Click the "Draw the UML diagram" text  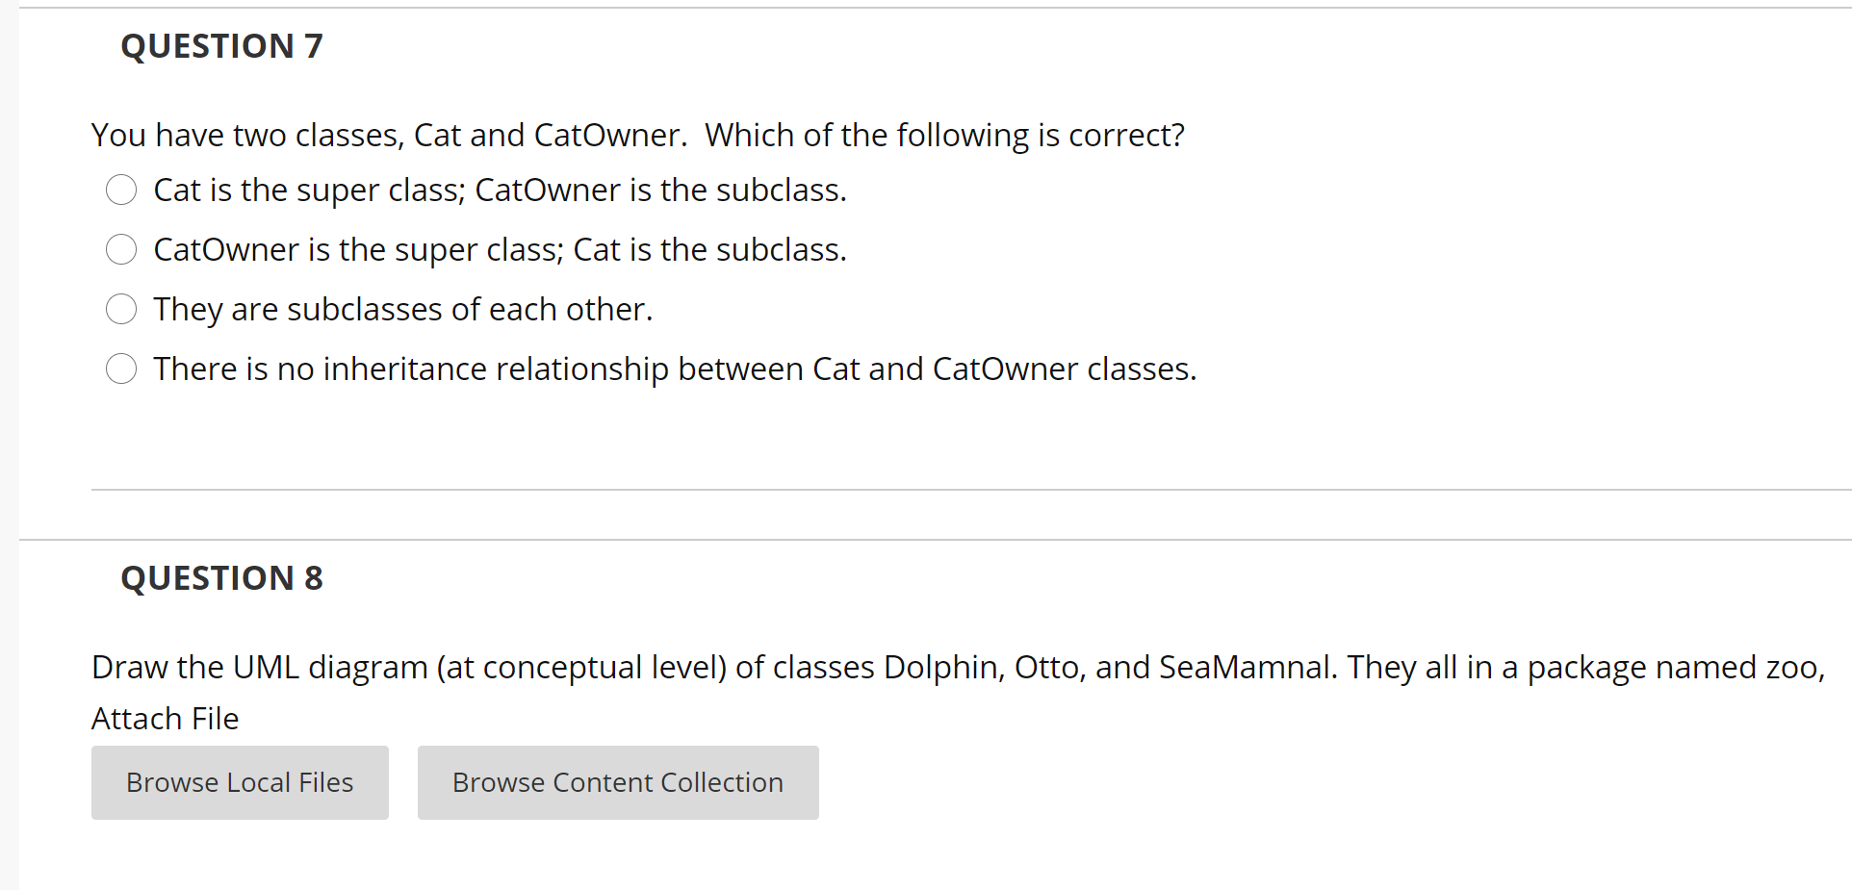click(x=260, y=667)
